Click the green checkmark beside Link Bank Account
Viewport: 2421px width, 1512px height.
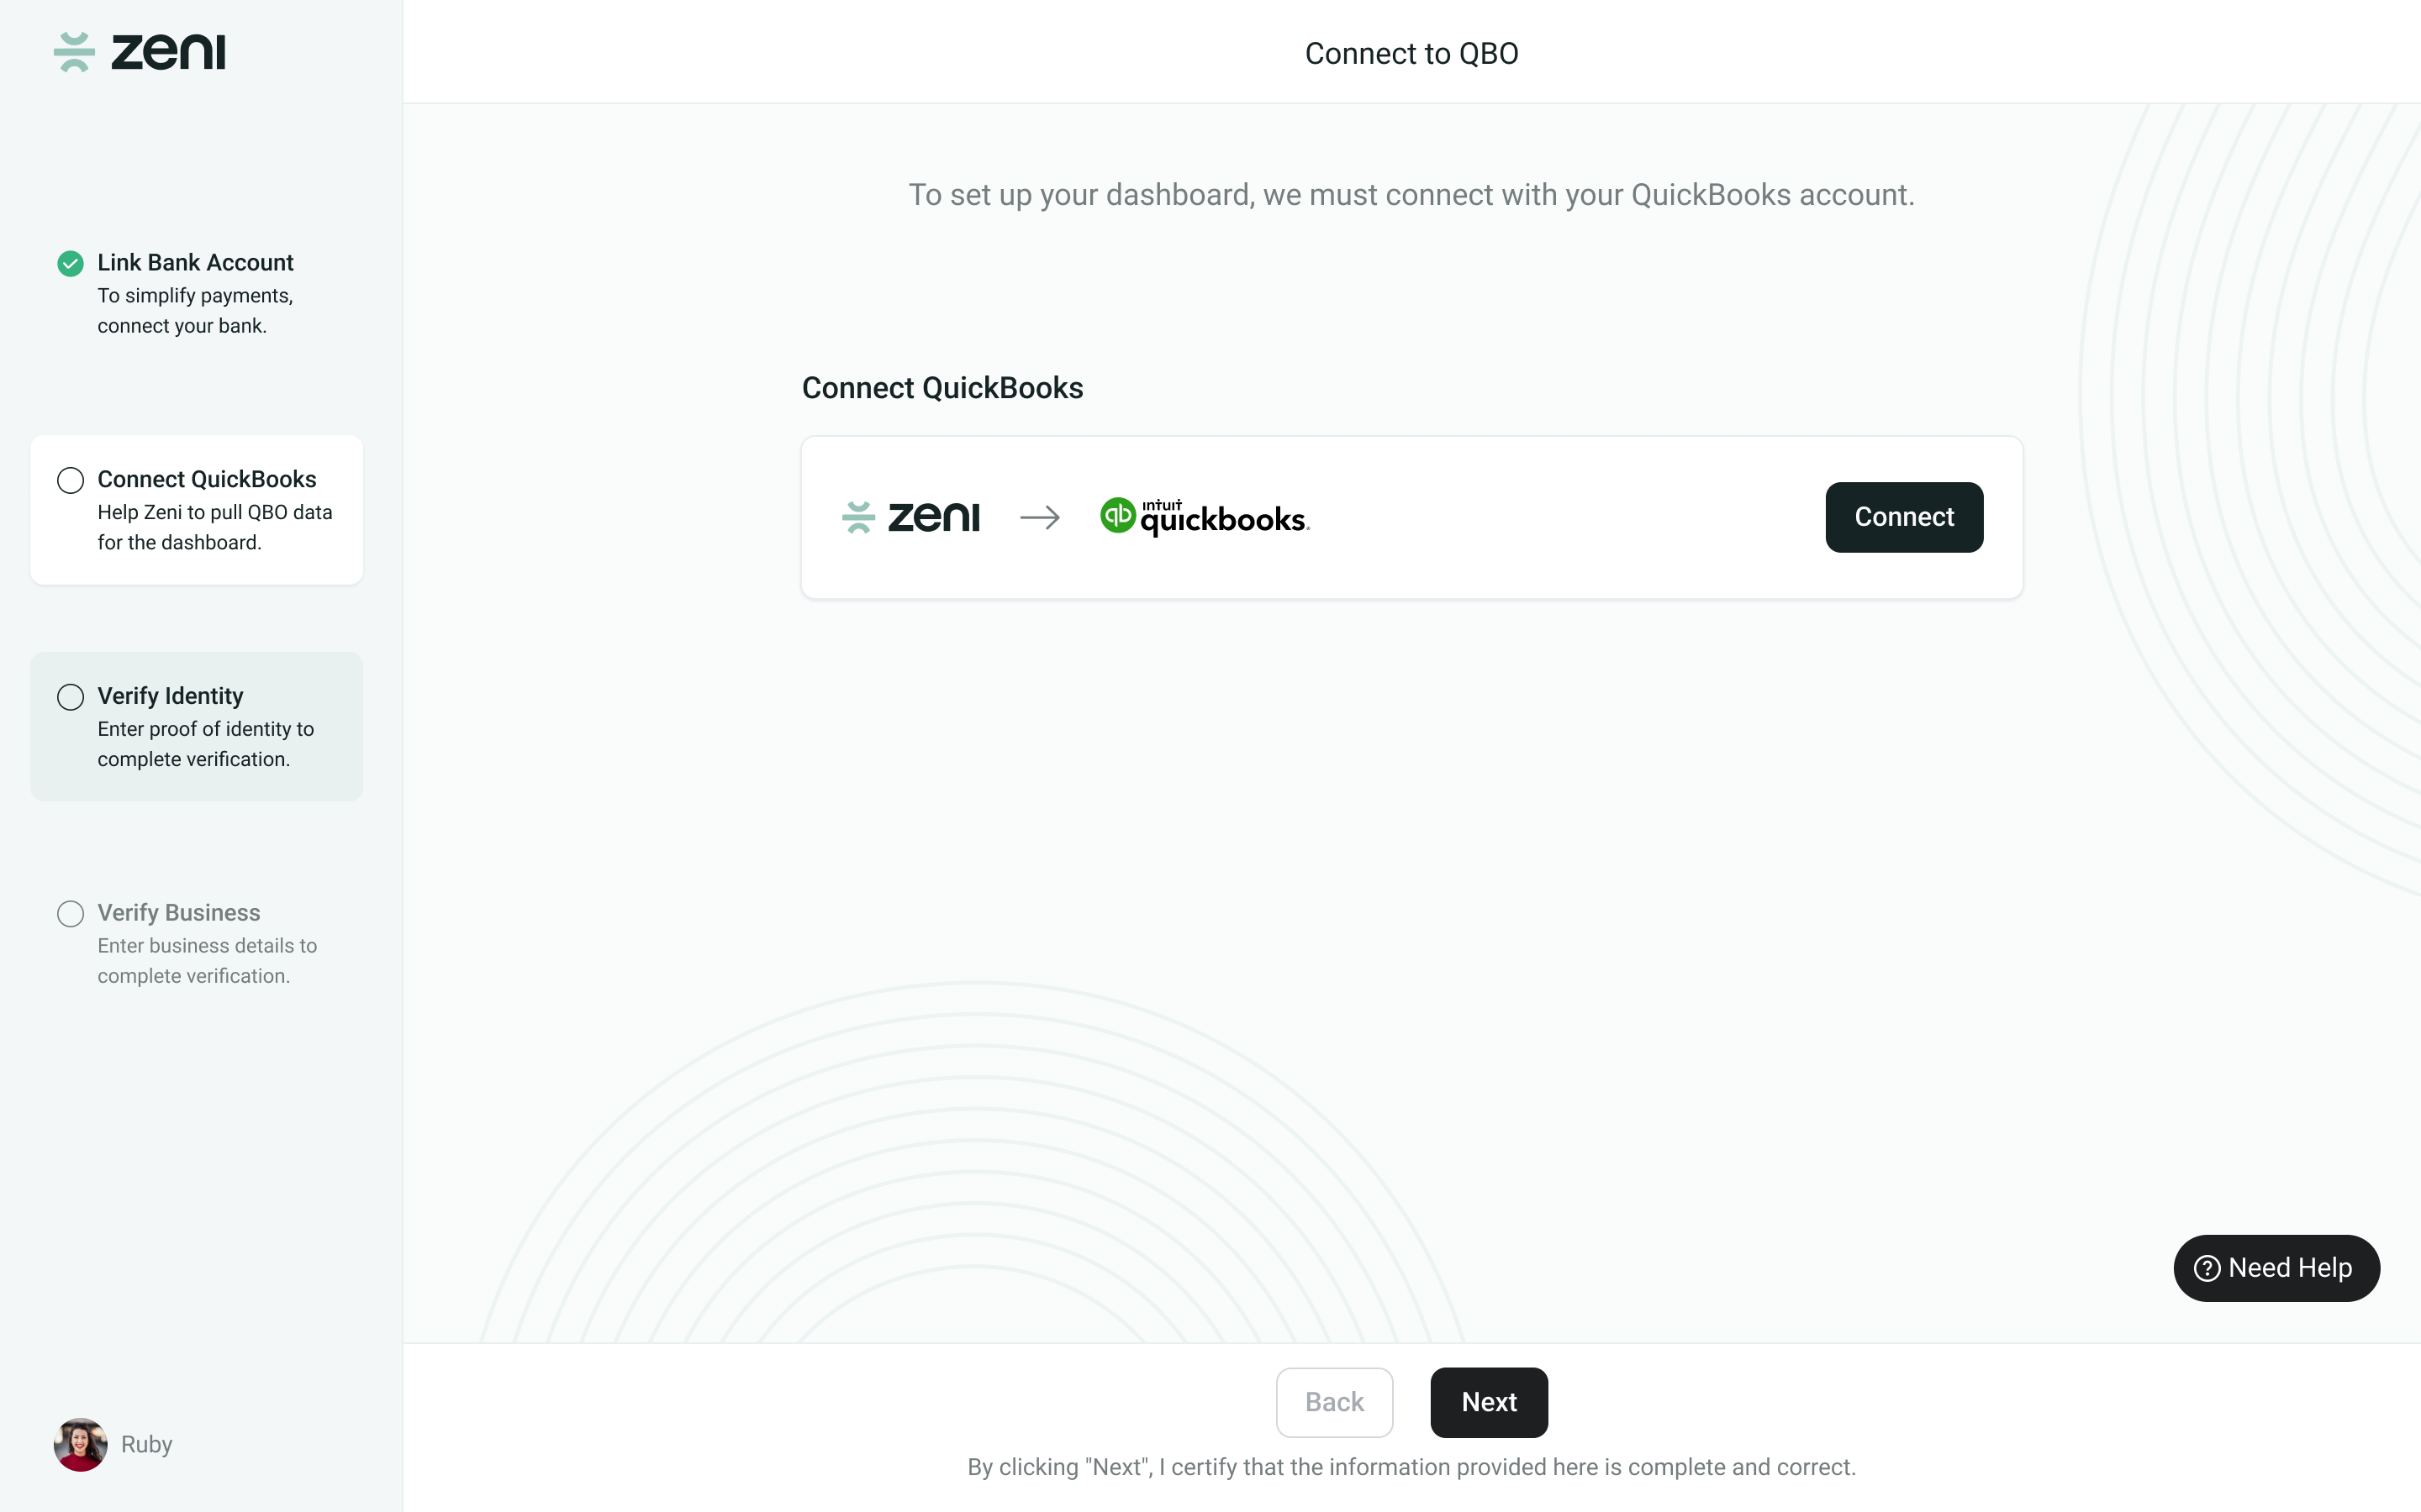click(70, 263)
